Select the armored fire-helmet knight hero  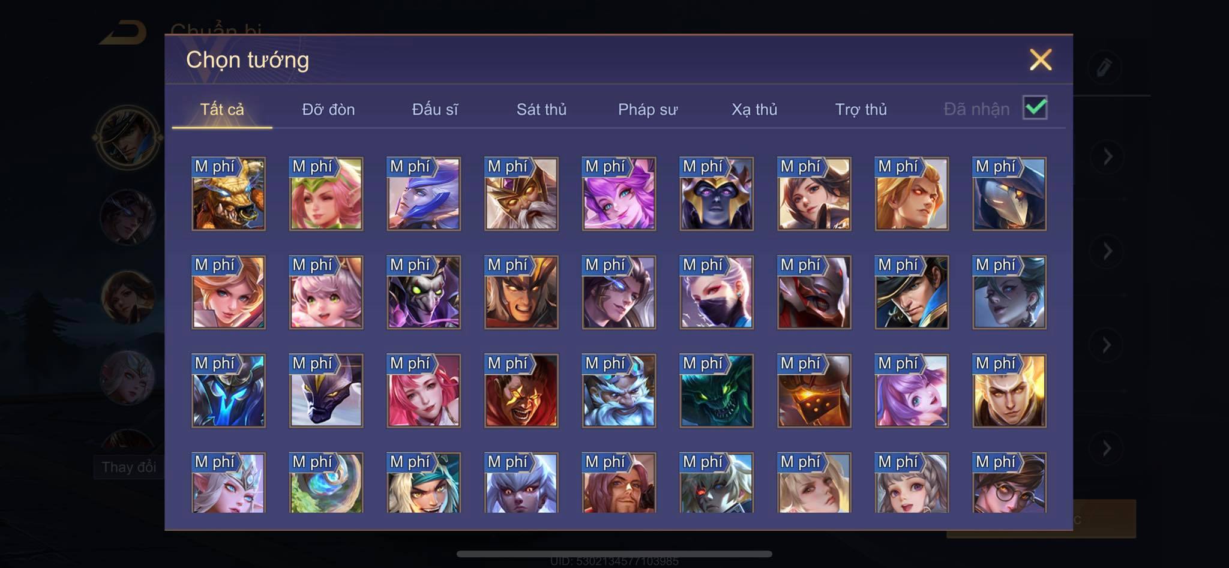click(x=814, y=390)
